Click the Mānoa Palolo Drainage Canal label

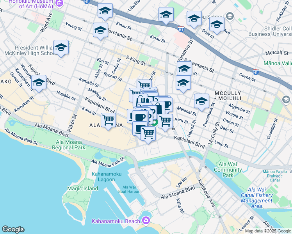click(x=275, y=175)
